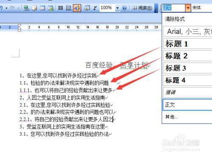Viewport: 212px width, 157px height.
Task: Click the Undo arrow icon
Action: coord(1,8)
